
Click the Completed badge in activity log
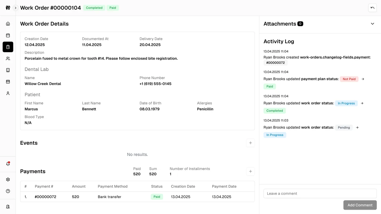275,111
